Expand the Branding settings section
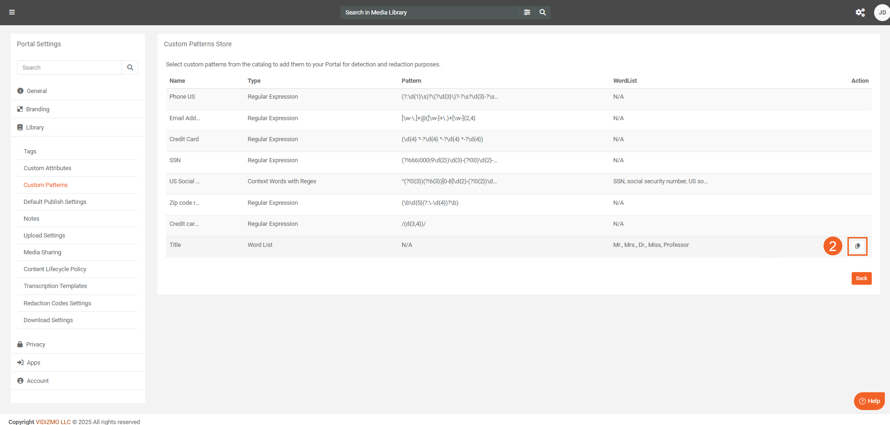Viewport: 890px width, 425px height. (37, 109)
